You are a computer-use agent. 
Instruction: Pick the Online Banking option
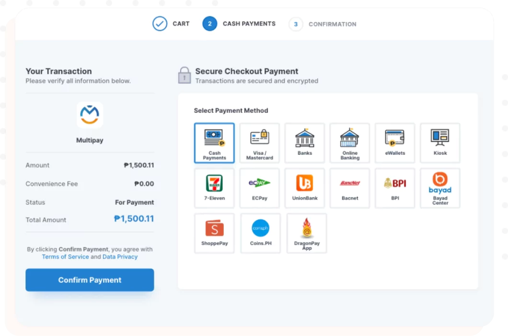[350, 143]
